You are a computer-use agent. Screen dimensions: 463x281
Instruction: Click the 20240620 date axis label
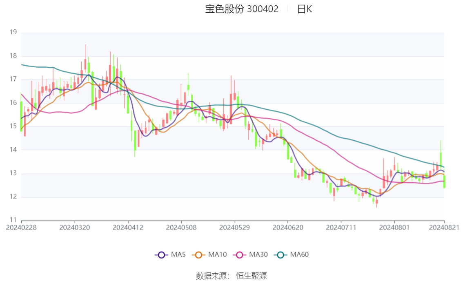click(x=288, y=228)
